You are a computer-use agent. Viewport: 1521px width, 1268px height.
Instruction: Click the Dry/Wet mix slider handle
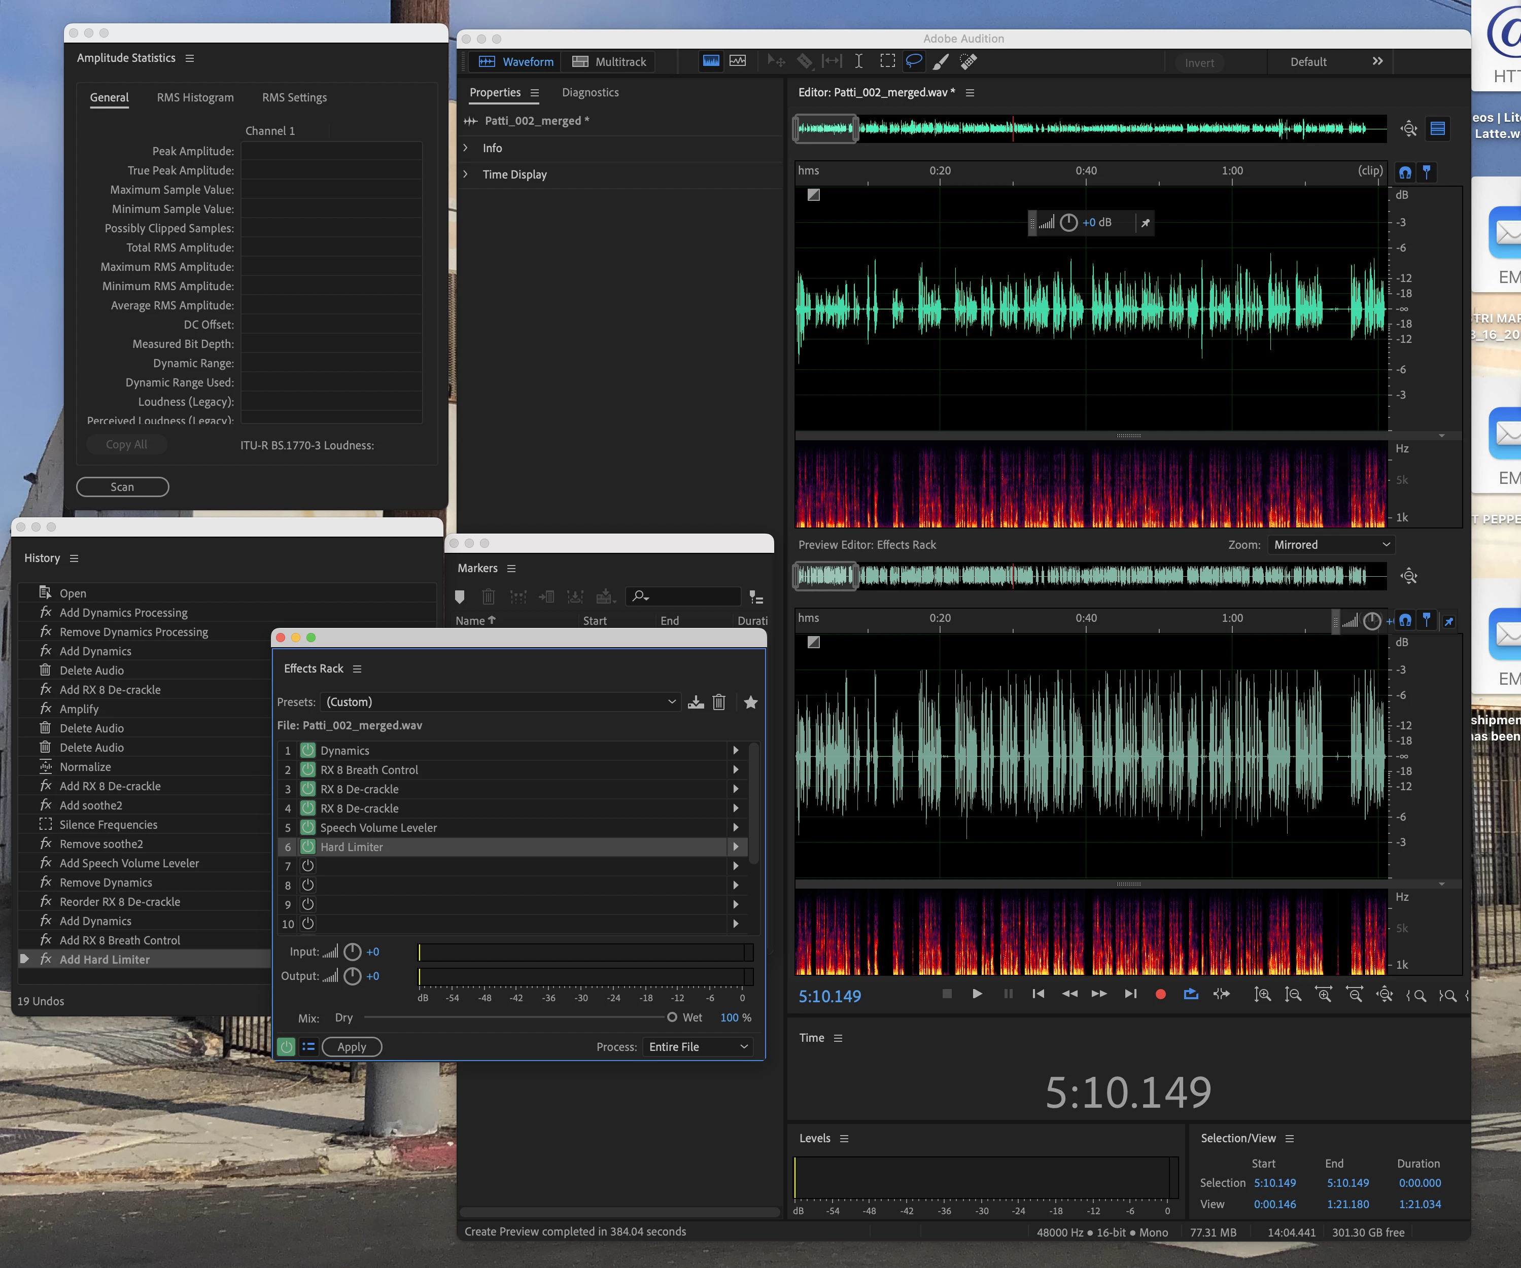(x=671, y=1017)
